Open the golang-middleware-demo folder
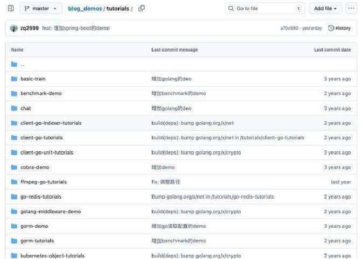The image size is (362, 259). pyautogui.click(x=51, y=212)
